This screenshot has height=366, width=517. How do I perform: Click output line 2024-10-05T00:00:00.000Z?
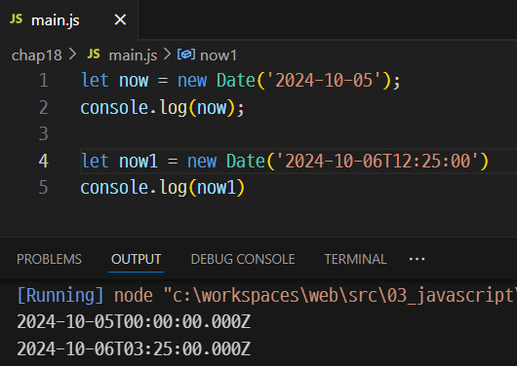pos(134,322)
